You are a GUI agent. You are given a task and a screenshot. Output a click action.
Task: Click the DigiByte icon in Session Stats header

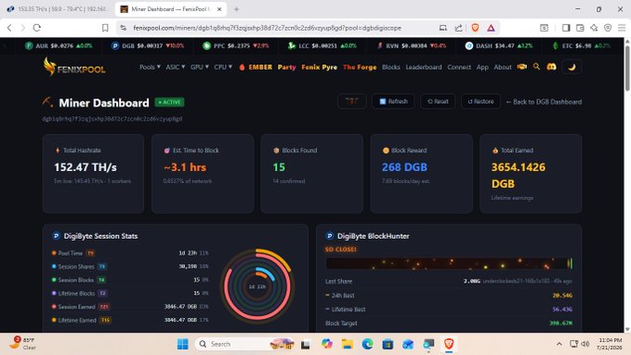(56, 236)
